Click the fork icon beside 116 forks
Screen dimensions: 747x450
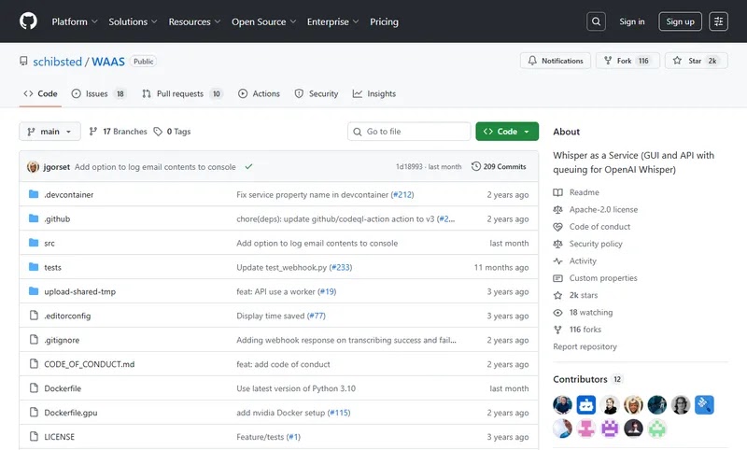[x=557, y=330]
